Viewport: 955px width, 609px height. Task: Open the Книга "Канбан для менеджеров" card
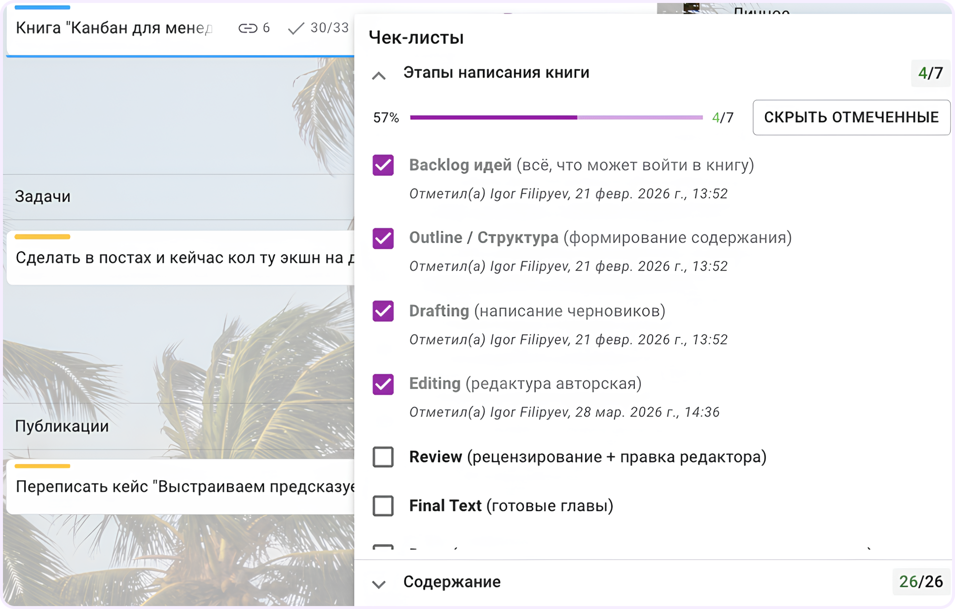(x=113, y=28)
